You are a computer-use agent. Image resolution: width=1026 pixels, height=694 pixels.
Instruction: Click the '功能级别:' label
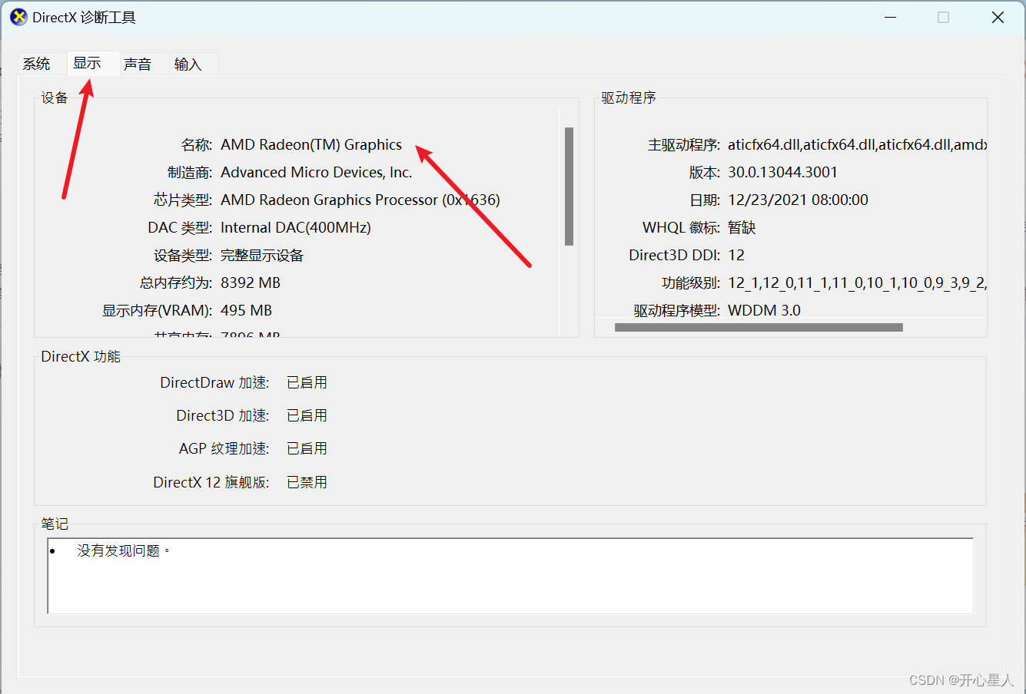click(691, 283)
